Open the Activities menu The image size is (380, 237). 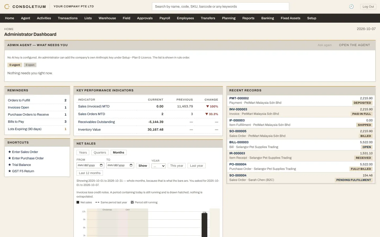(44, 18)
